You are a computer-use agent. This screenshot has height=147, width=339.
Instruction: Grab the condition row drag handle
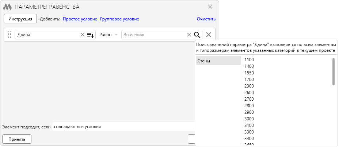(9, 35)
